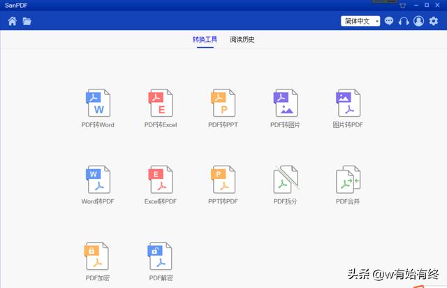Screen dimensions: 447x288
Task: Launch the PDF转PPT tool
Action: [223, 103]
